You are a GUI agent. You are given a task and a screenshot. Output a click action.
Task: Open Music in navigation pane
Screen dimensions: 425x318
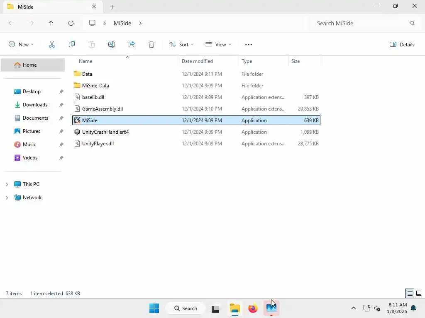tap(29, 145)
